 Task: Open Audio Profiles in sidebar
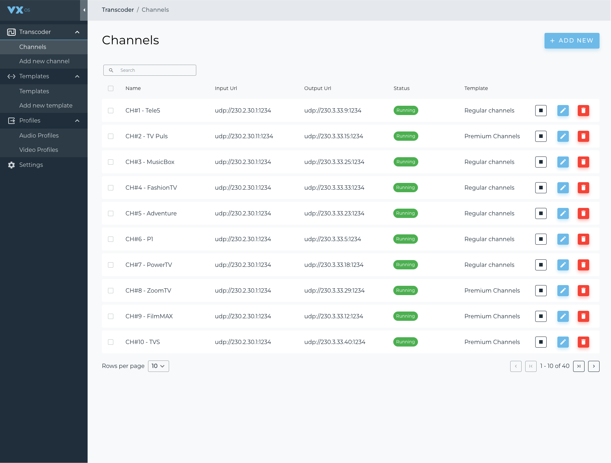pyautogui.click(x=44, y=135)
